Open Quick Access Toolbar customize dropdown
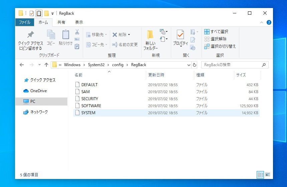 click(x=53, y=14)
